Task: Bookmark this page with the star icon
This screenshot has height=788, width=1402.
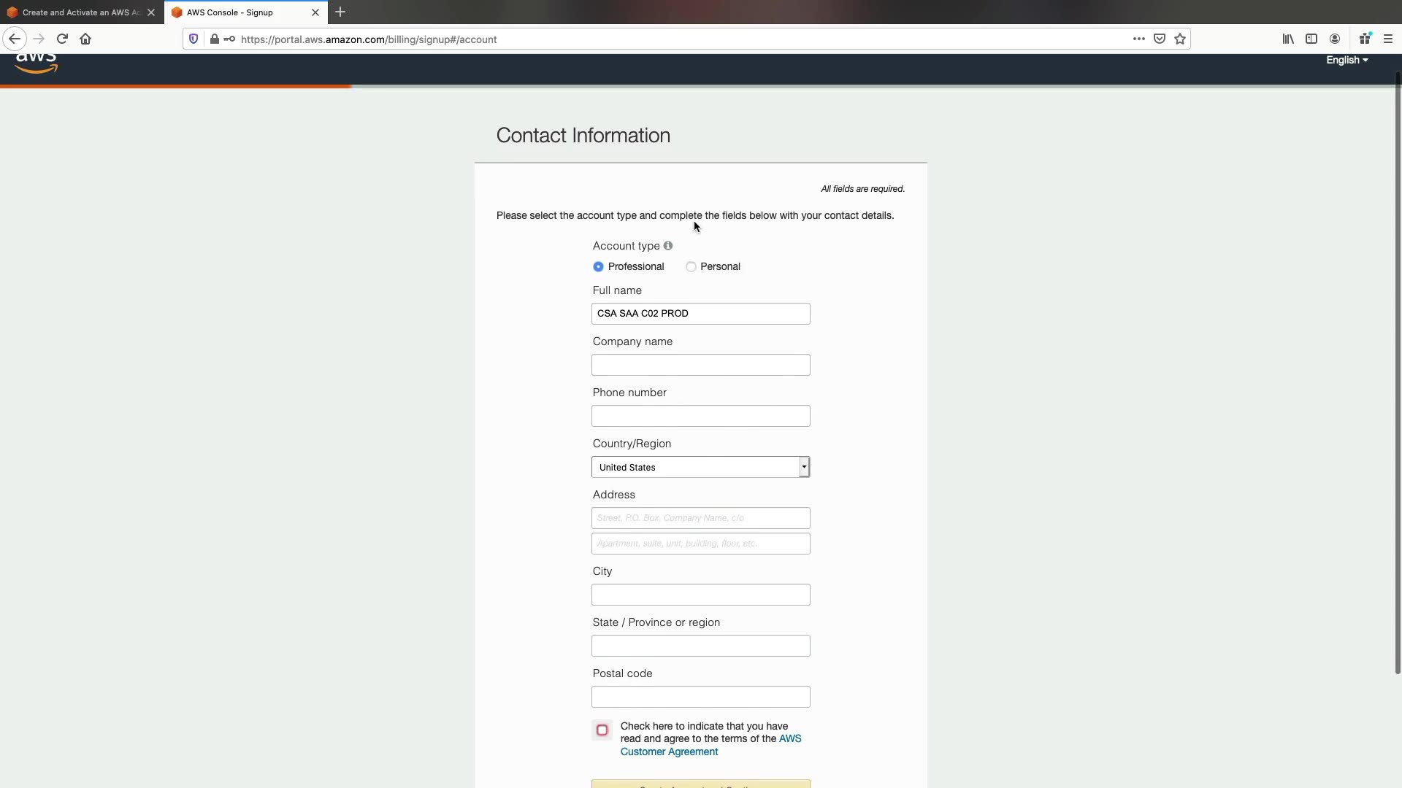Action: [1180, 39]
